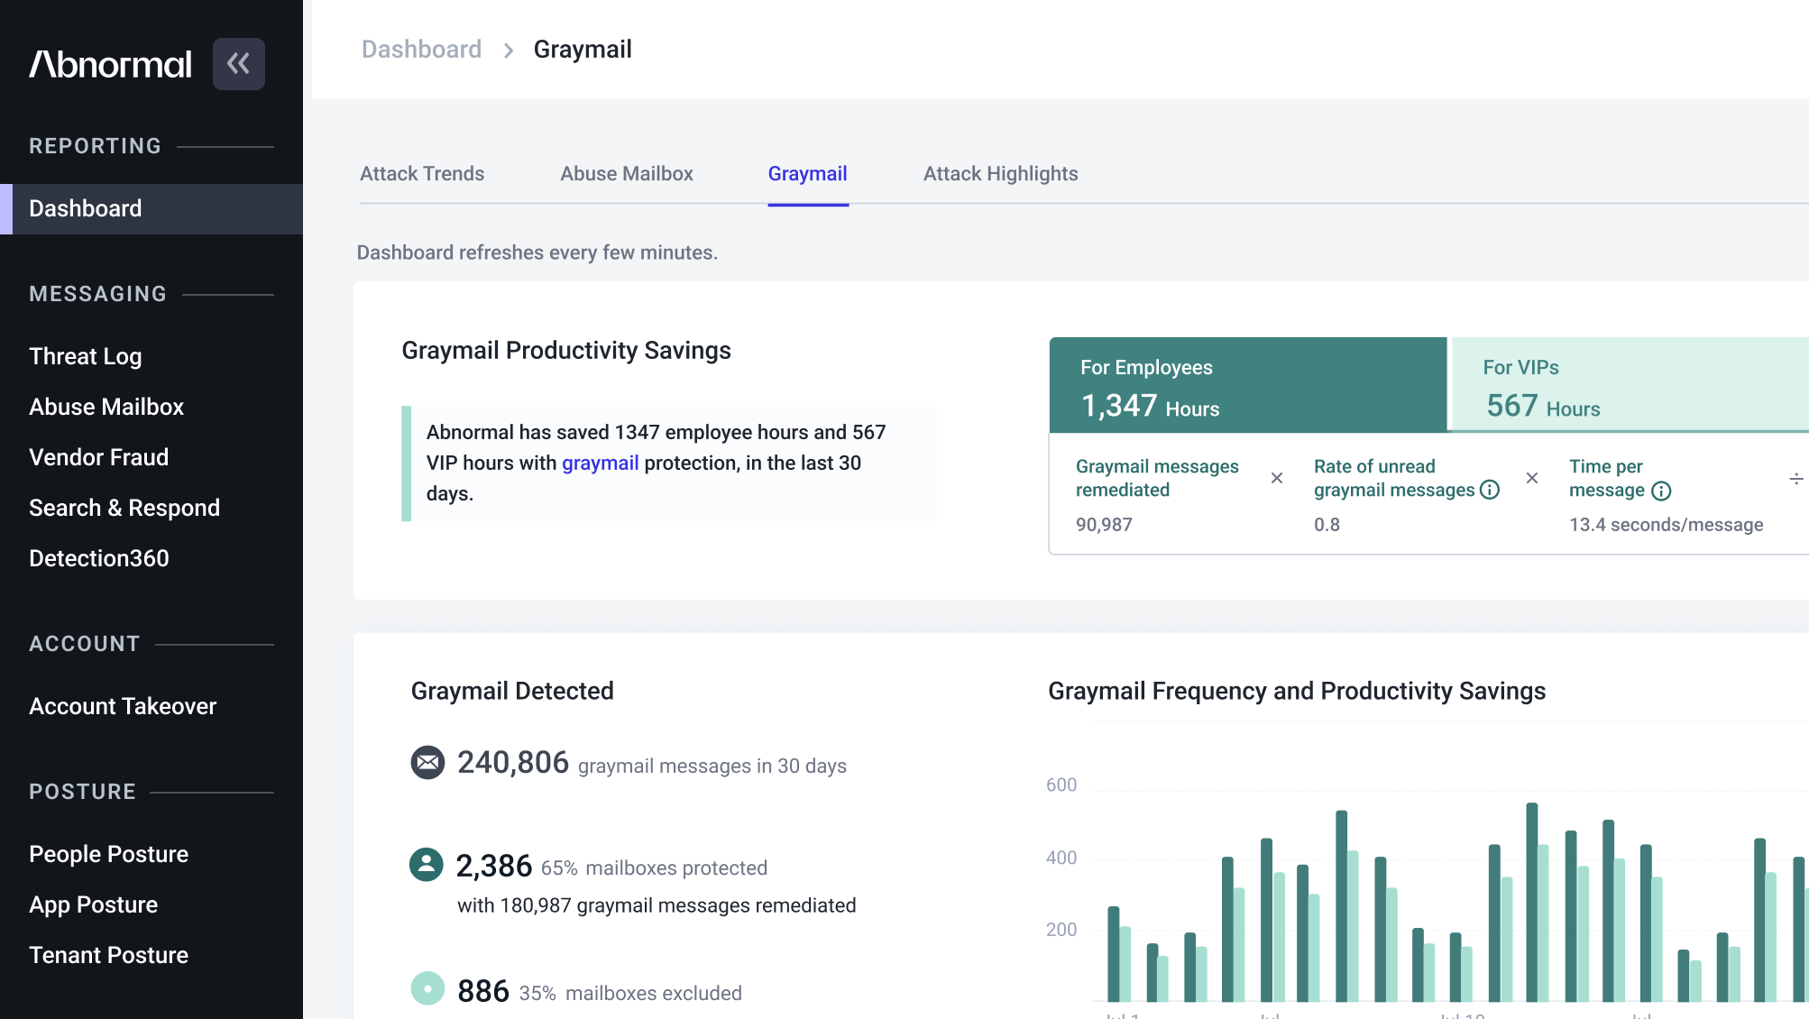The image size is (1809, 1019).
Task: Open Vendor Fraud page
Action: click(x=99, y=457)
